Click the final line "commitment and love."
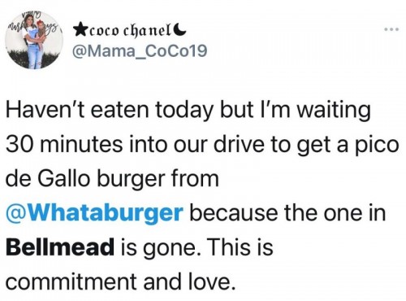406x301 pixels. [x=119, y=281]
